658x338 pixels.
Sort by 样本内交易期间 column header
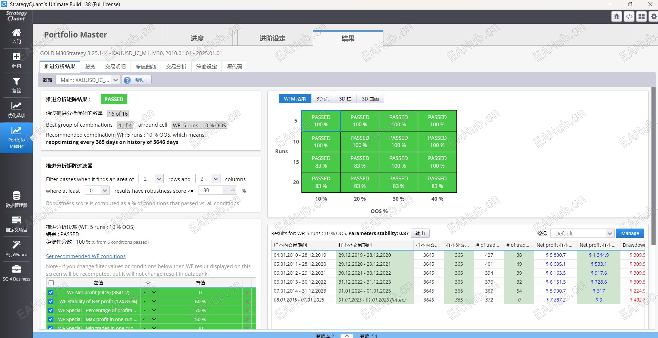click(x=304, y=245)
